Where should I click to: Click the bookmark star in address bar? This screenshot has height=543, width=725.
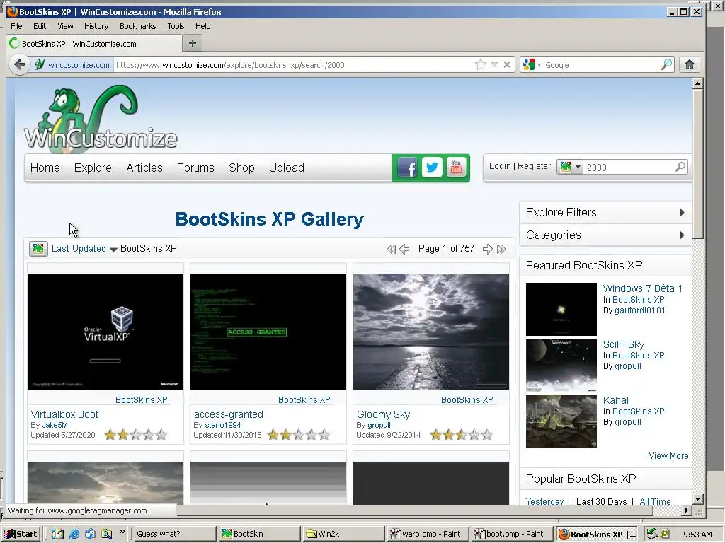point(481,64)
